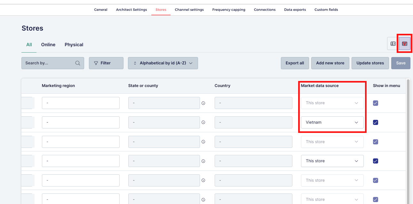Click the funnel icon on the Filter button
413x204 pixels.
point(96,63)
